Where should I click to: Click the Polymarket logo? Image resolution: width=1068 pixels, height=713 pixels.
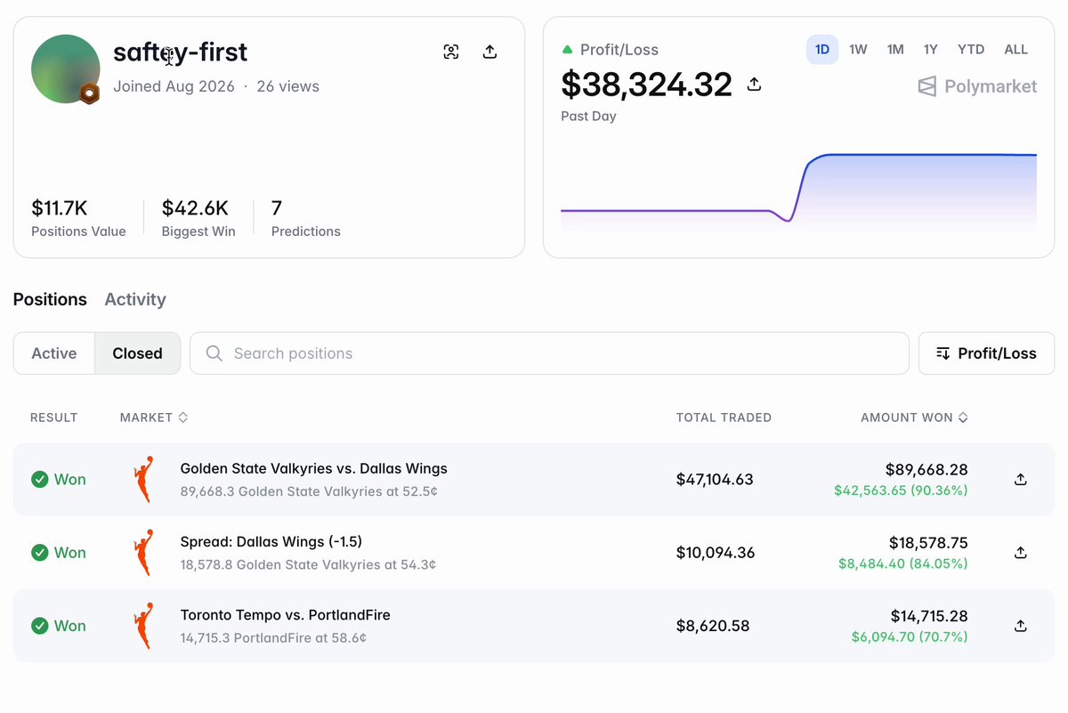click(x=977, y=86)
